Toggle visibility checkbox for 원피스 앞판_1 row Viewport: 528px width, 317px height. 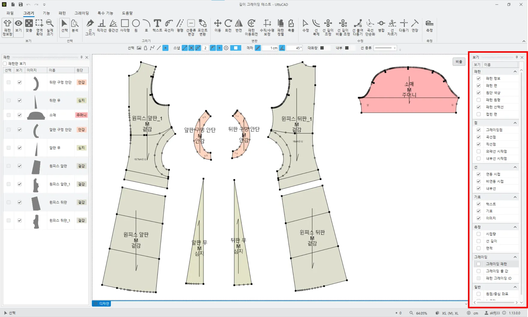[x=20, y=184]
